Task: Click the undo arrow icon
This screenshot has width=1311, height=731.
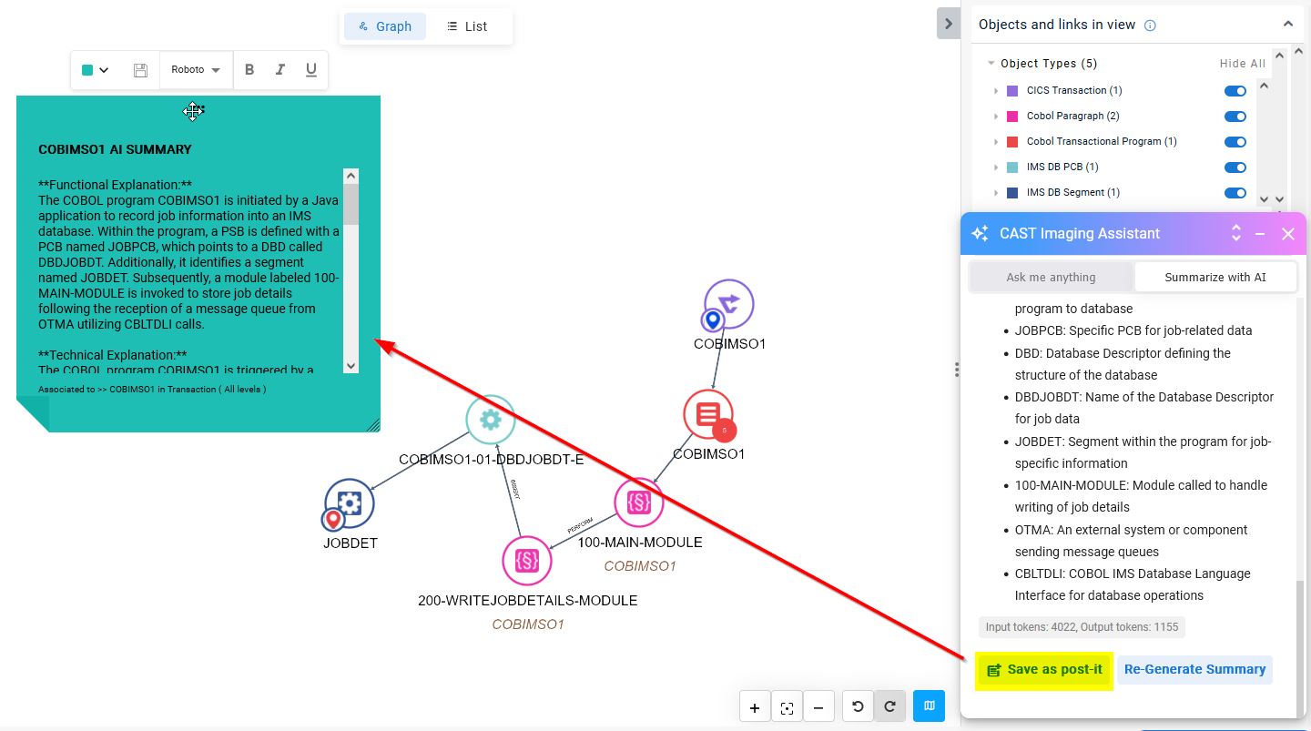Action: 858,706
